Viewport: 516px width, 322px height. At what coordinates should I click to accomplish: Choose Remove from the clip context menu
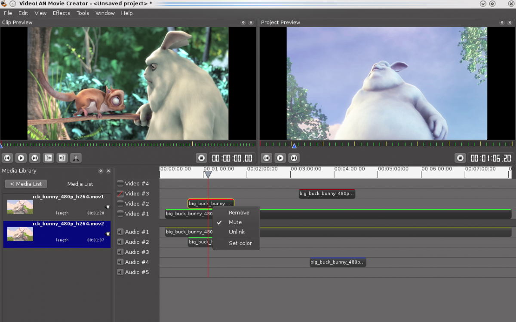pos(239,213)
